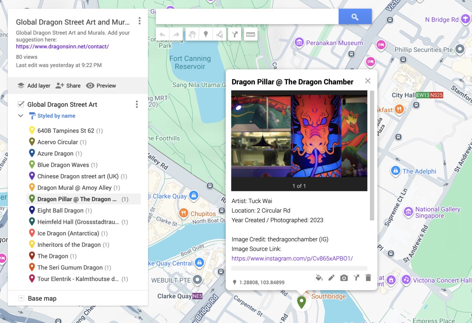Click the hand pan tool
This screenshot has width=472, height=323.
(192, 34)
